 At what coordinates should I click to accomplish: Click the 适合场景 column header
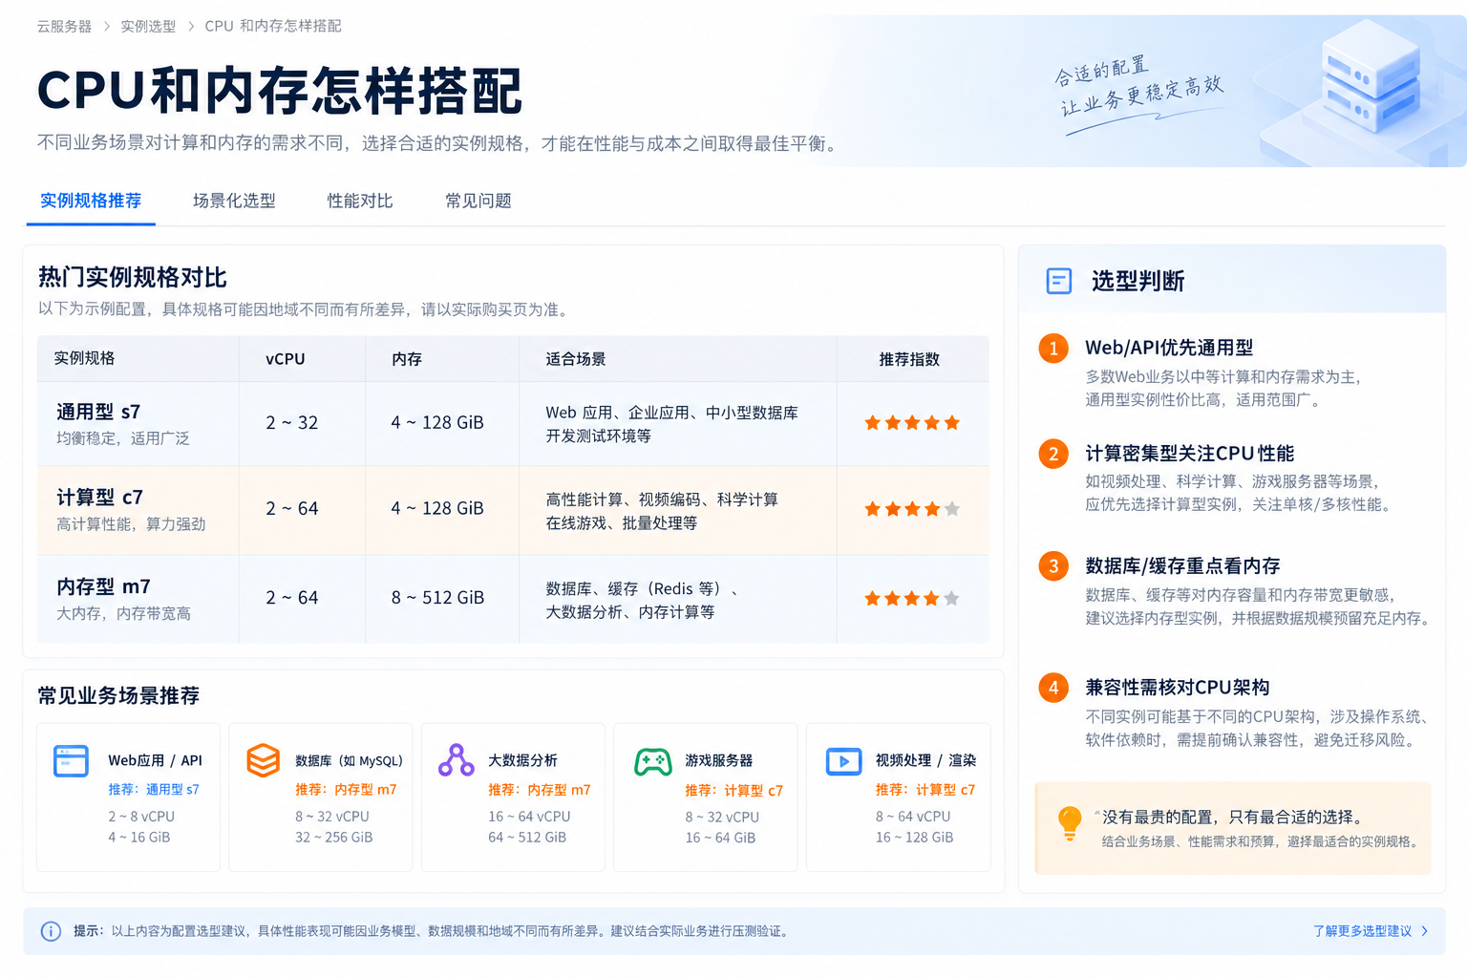[x=576, y=359]
